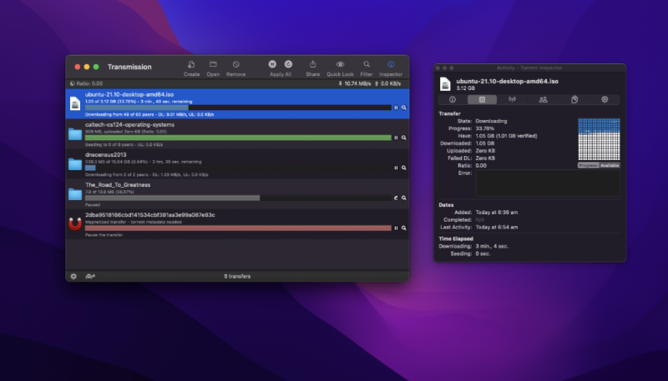
Task: Show Progress pieces view
Action: coord(589,165)
